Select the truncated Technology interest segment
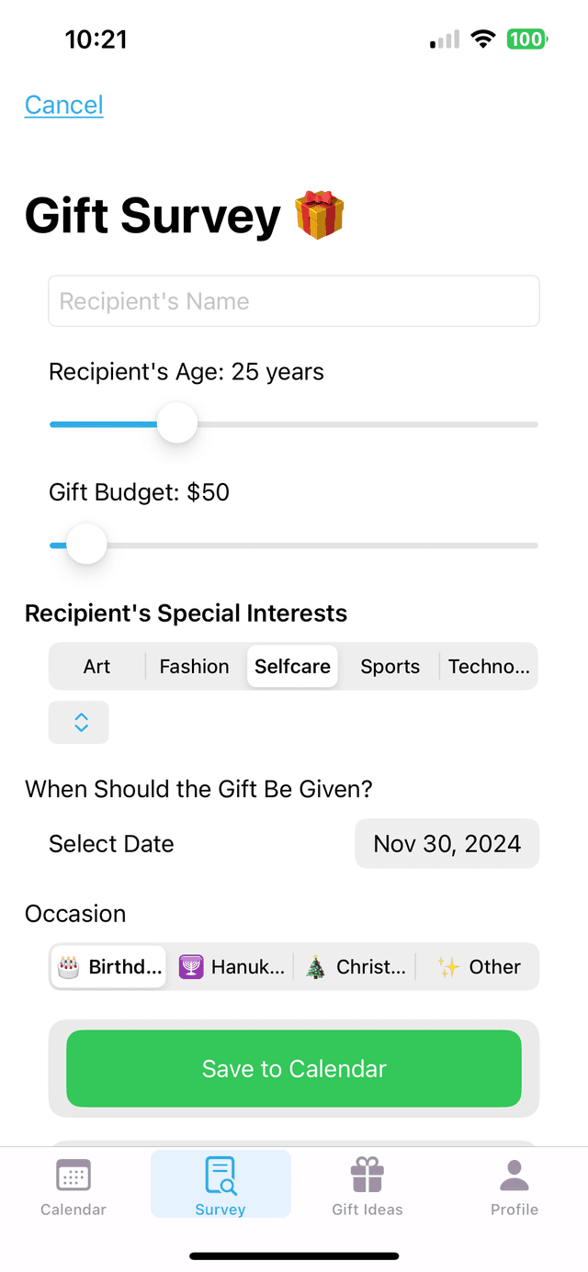Viewport: 588px width, 1272px height. pyautogui.click(x=489, y=666)
